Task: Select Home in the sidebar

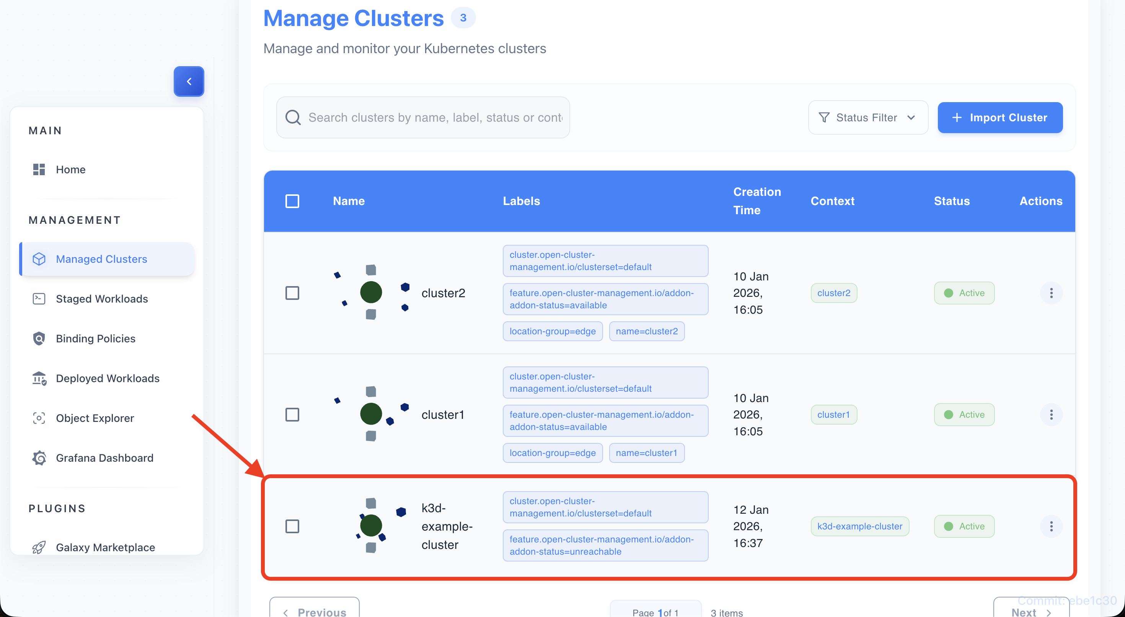Action: point(71,169)
